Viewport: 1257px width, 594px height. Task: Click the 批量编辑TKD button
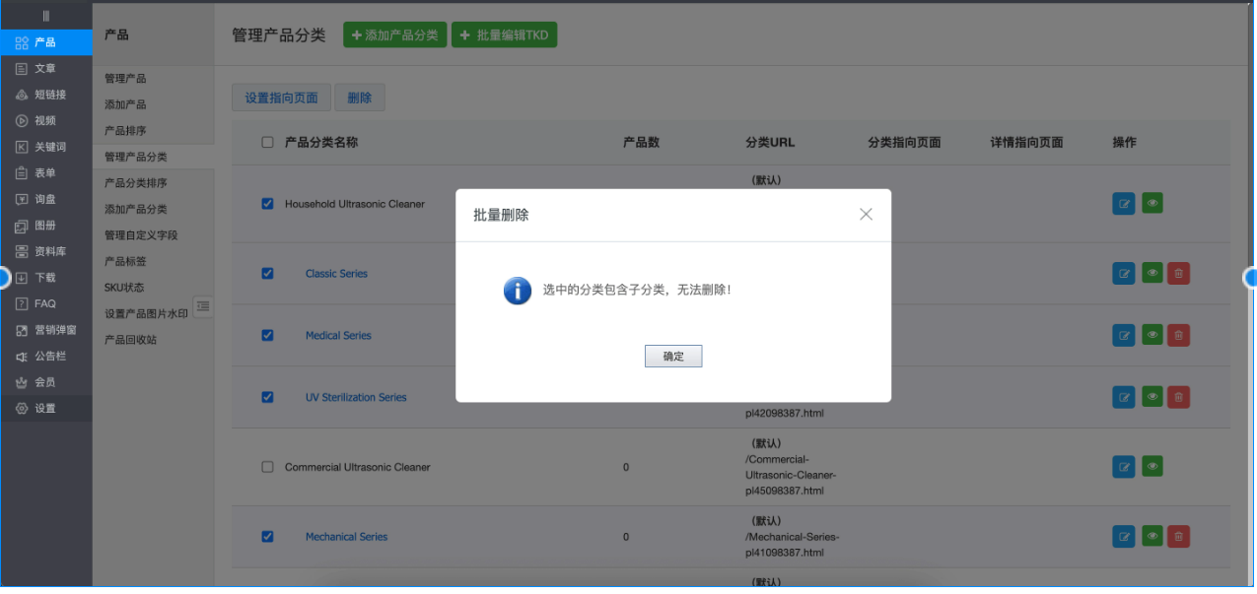[x=504, y=35]
